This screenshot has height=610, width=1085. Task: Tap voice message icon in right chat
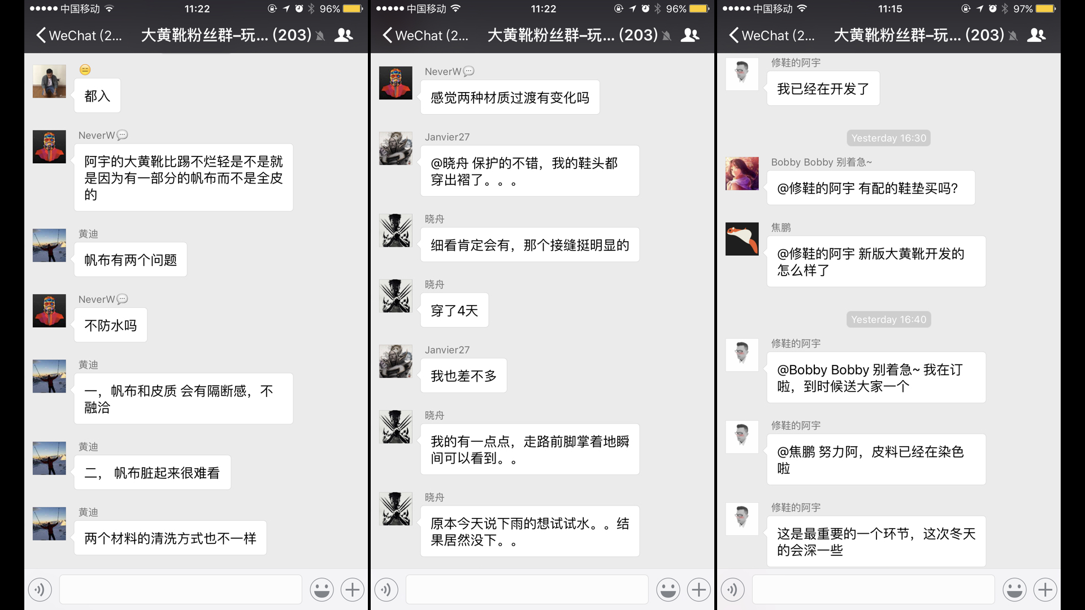(732, 590)
